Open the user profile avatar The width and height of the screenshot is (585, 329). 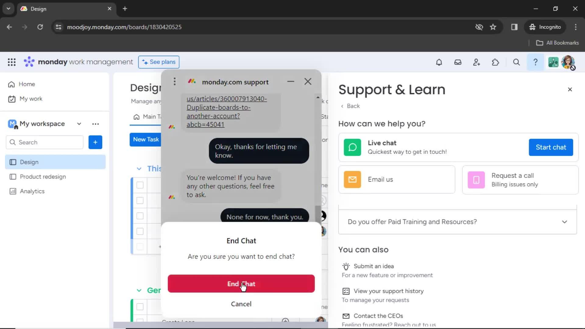(568, 62)
